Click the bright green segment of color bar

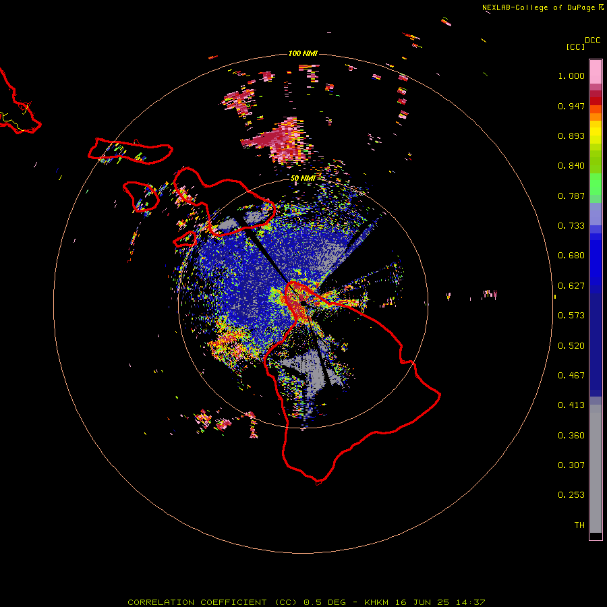(596, 184)
